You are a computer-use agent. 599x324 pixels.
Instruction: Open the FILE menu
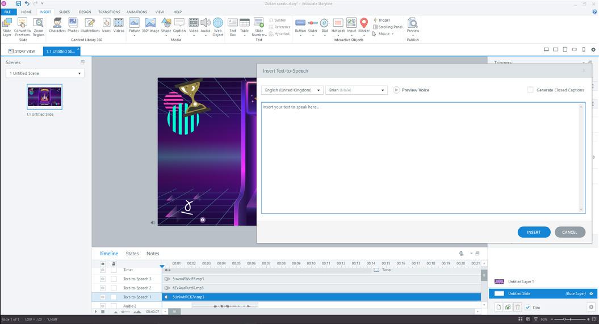(x=7, y=12)
